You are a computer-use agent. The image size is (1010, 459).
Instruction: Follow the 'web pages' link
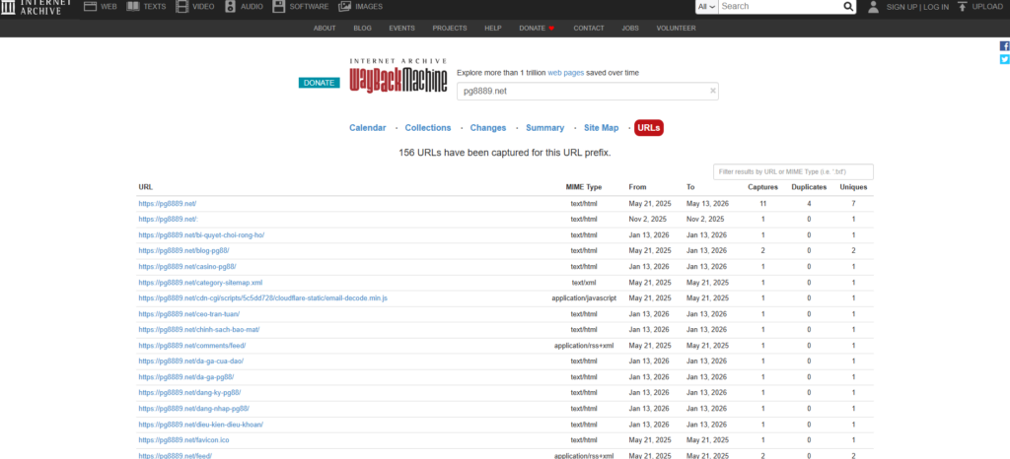tap(565, 73)
